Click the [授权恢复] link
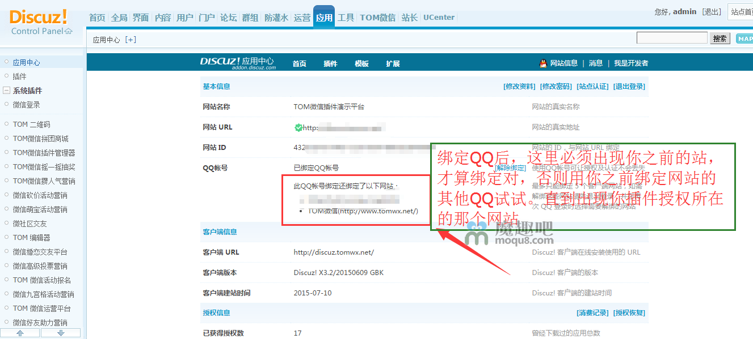 point(629,313)
